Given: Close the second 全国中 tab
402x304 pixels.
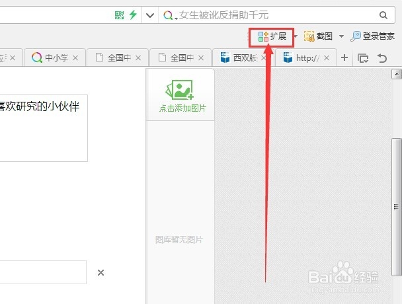Looking at the screenshot, I should [x=201, y=58].
